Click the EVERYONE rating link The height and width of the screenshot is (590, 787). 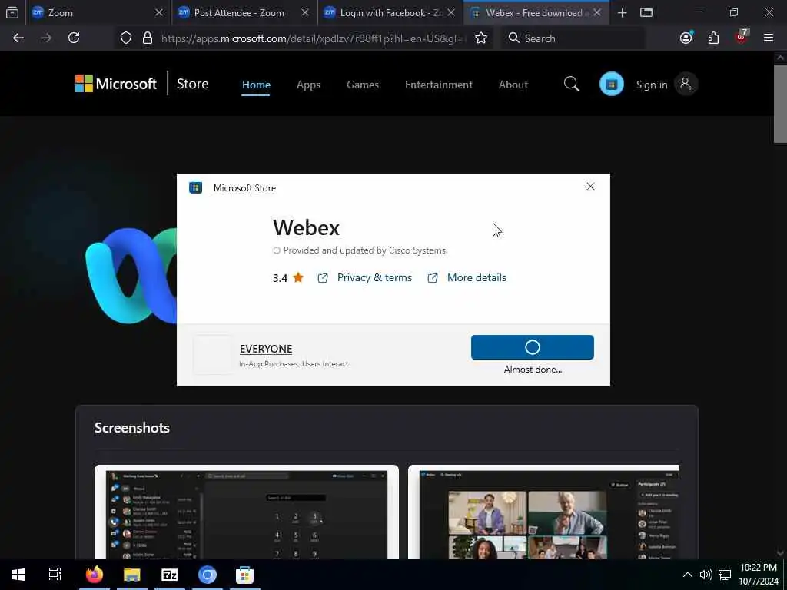(266, 349)
